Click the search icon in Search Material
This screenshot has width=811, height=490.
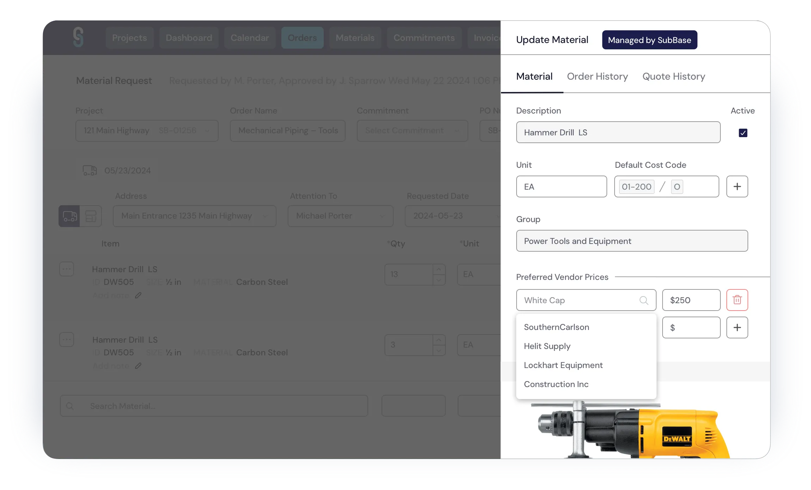pos(70,406)
